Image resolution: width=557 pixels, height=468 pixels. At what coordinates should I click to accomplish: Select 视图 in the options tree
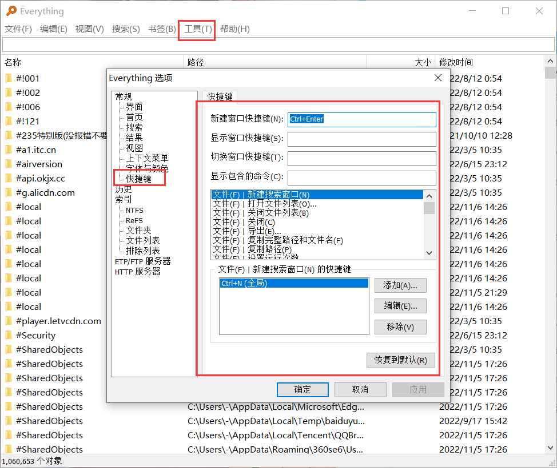(134, 148)
